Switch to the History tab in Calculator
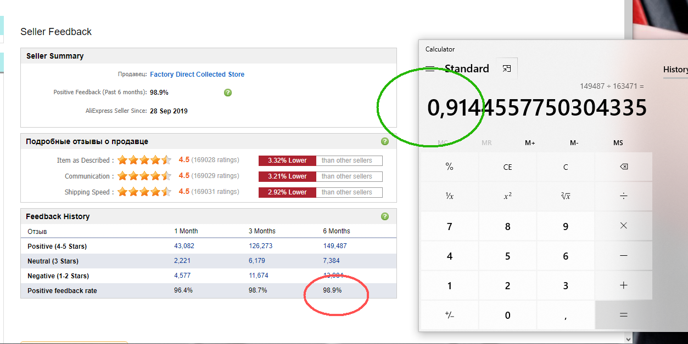 [x=675, y=70]
